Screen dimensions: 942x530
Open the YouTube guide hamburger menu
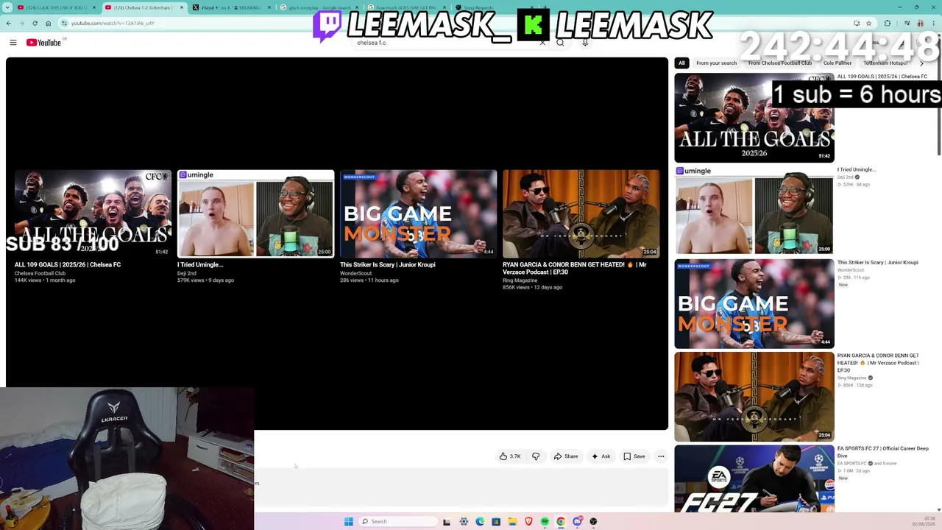(13, 43)
